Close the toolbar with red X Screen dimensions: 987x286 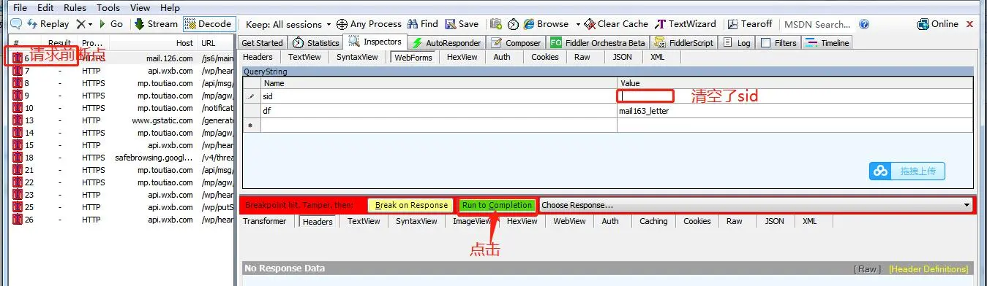[970, 24]
